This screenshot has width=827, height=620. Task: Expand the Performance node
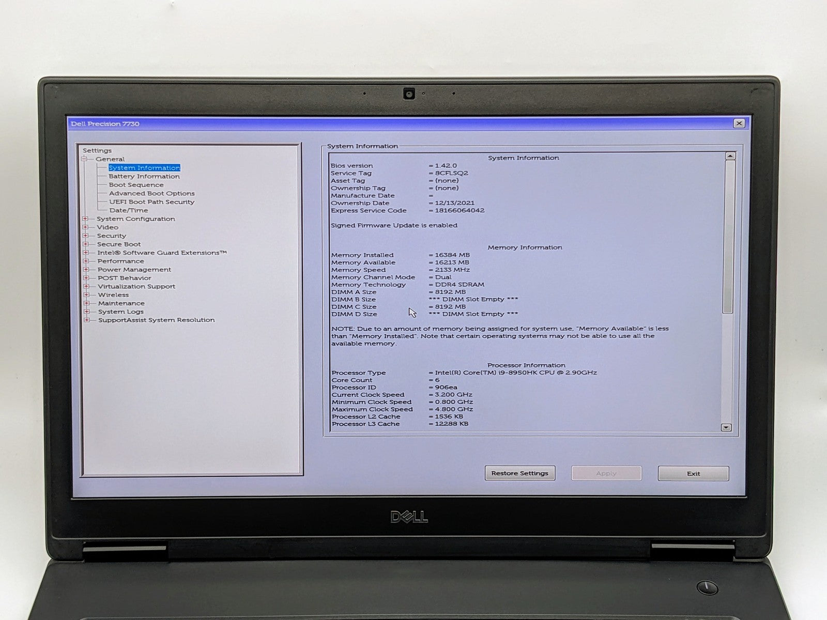click(x=86, y=261)
